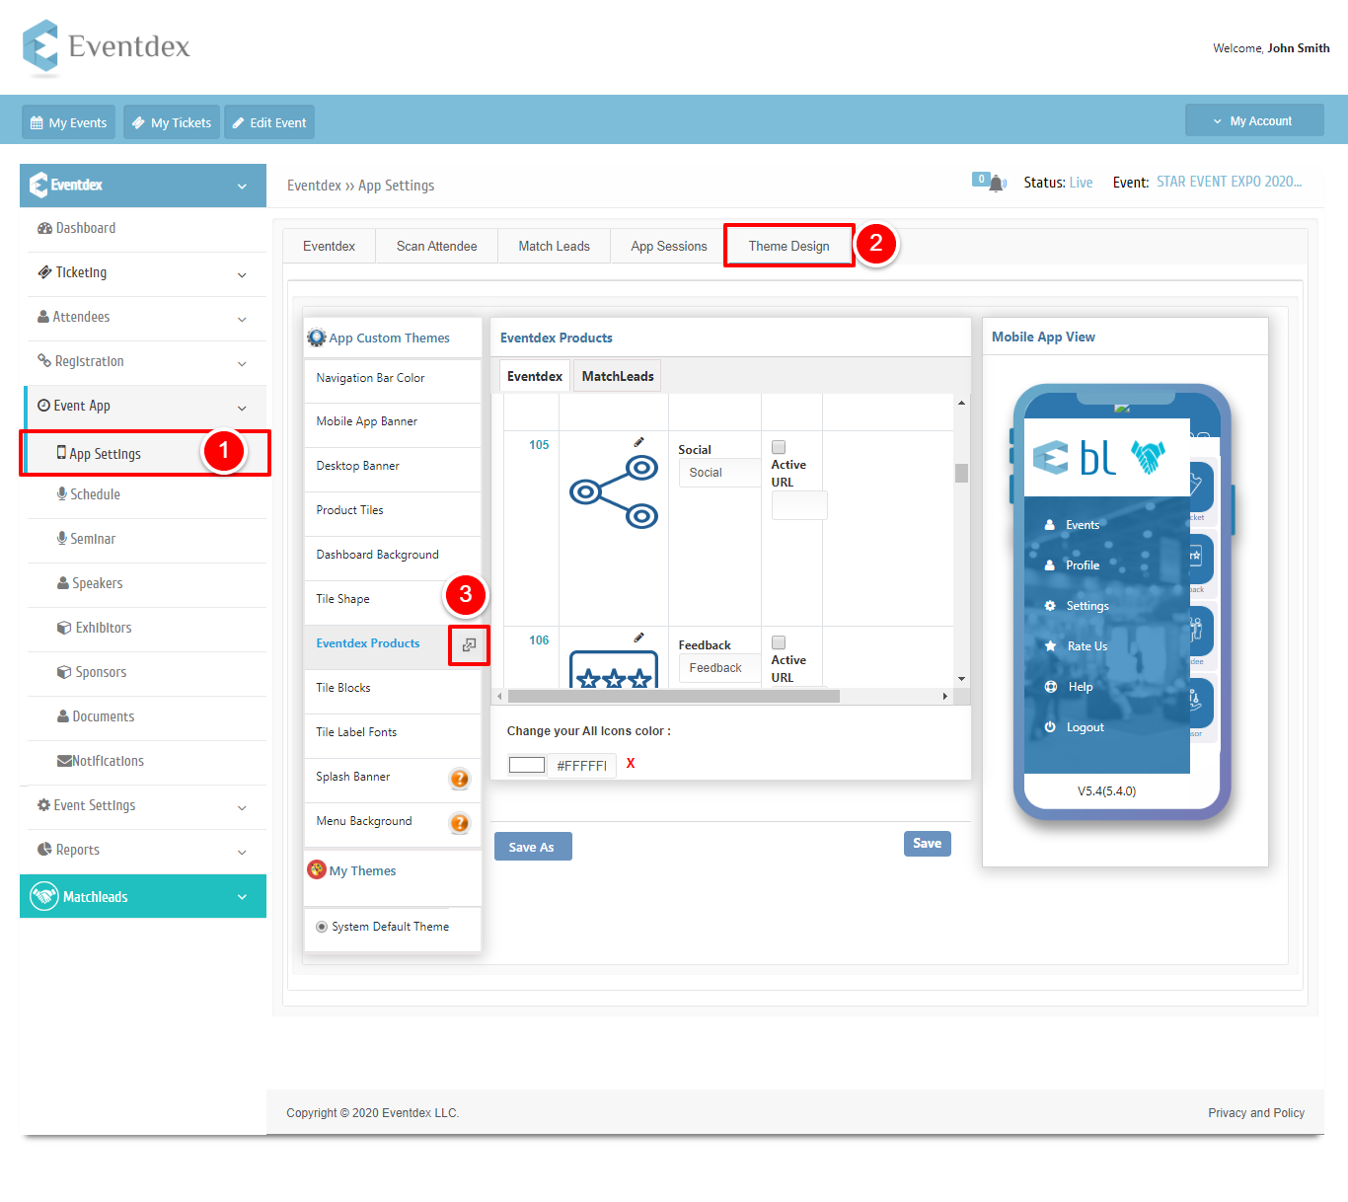Click the pencil edit icon for Feedback tile
This screenshot has height=1202, width=1348.
coord(638,638)
